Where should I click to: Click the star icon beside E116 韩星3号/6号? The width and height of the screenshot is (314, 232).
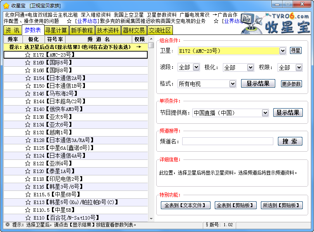coord(28,187)
